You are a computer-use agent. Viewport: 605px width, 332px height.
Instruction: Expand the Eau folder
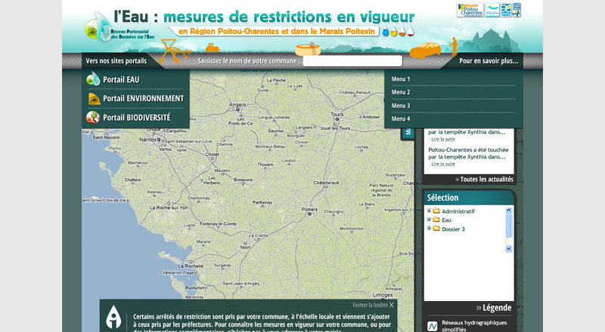coord(429,220)
